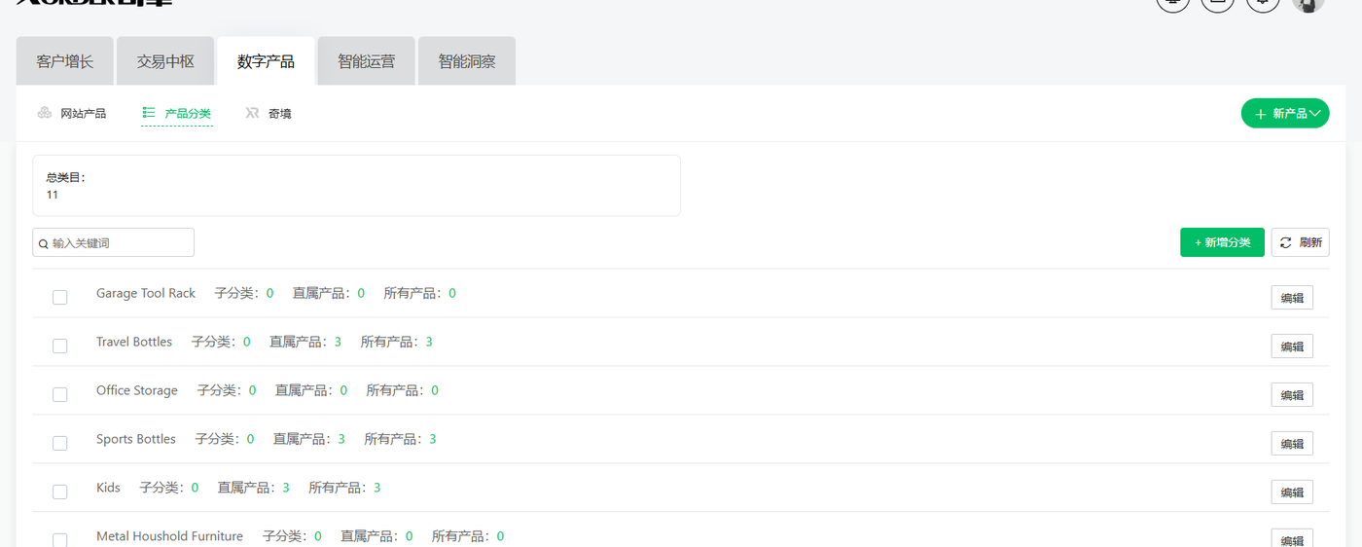Open the 网站产品 section icon

coord(45,113)
